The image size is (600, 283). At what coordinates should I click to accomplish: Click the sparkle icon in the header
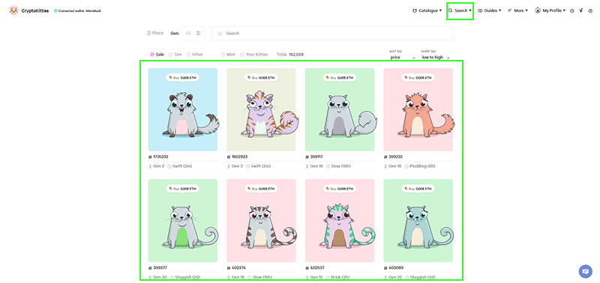click(581, 10)
